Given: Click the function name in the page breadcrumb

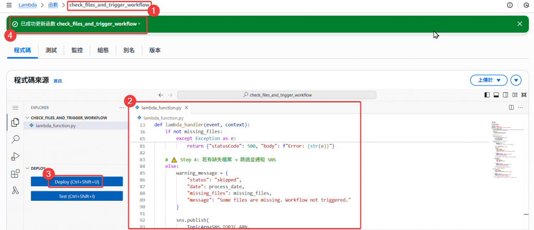Looking at the screenshot, I should click(109, 5).
